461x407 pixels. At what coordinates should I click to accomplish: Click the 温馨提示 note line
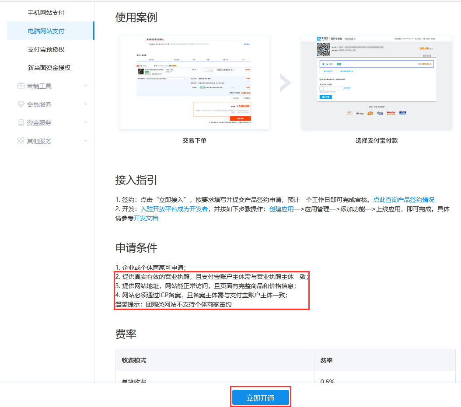coord(174,304)
